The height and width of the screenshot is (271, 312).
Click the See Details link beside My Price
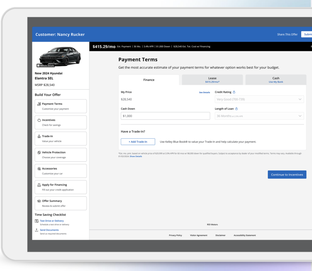[x=204, y=92]
